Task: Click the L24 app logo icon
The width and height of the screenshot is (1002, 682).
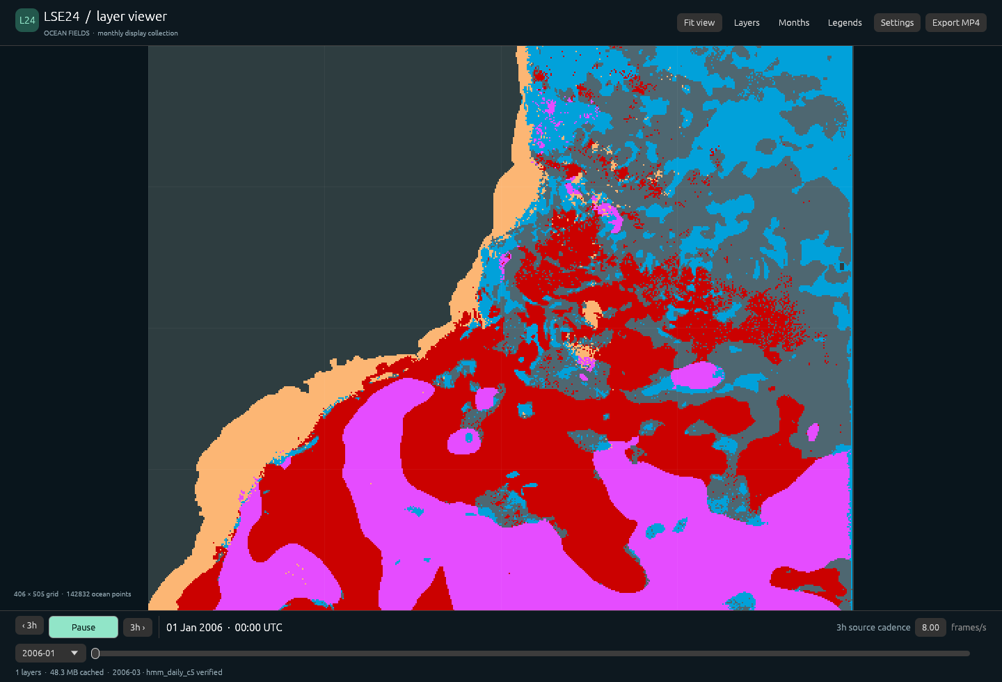Action: click(27, 20)
